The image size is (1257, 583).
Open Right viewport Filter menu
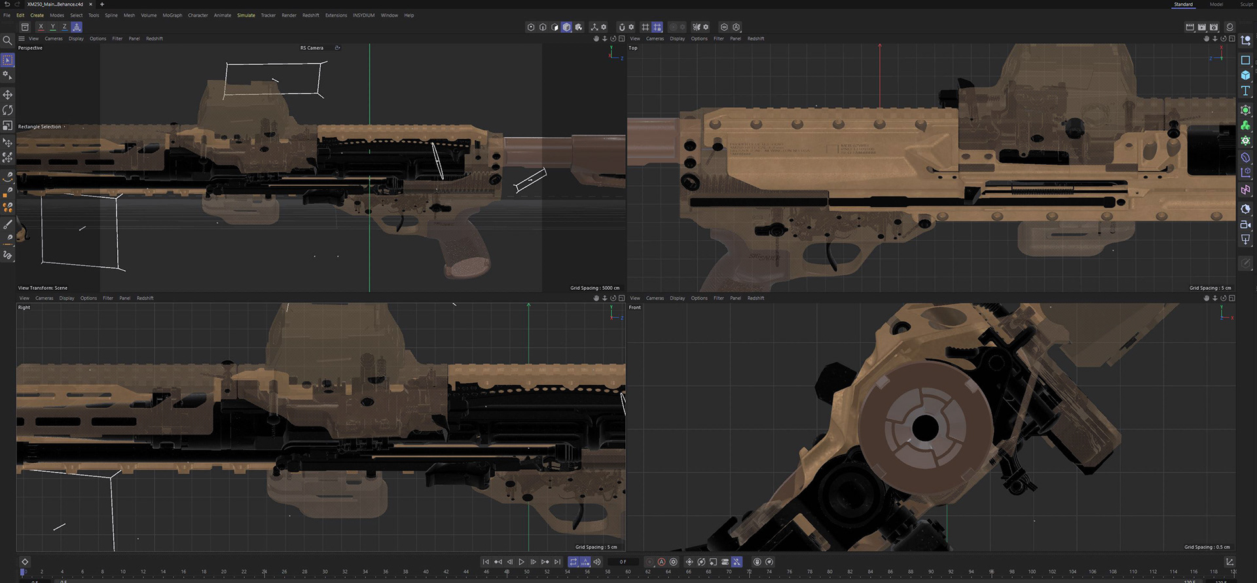click(108, 298)
